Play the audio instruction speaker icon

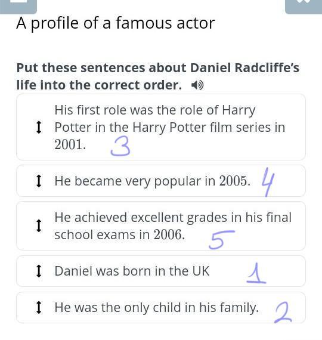click(x=197, y=85)
